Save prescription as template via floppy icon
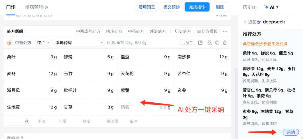This screenshot has width=303, height=139. pyautogui.click(x=217, y=43)
